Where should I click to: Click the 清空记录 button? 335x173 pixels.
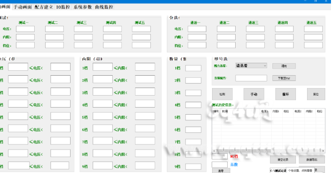283,160
